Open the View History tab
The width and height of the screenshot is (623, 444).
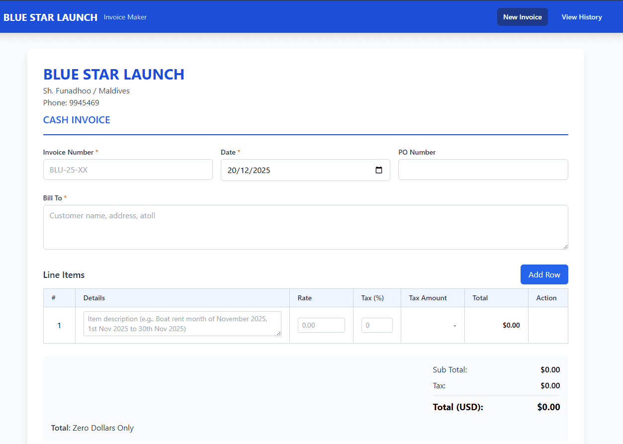(x=581, y=17)
